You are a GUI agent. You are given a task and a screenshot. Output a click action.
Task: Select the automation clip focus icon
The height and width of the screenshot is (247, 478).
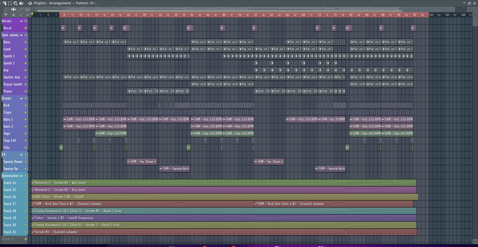point(21,9)
